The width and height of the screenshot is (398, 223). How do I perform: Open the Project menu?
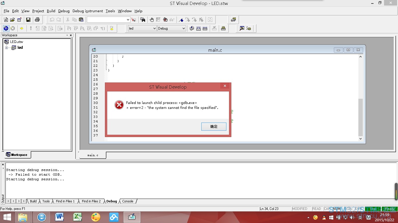coord(38,11)
